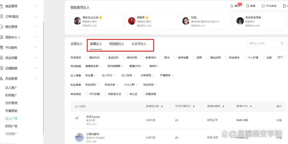Viewport: 288px width, 144px height.
Task: Click 柳婉琴 avatar
Action: coord(132,21)
